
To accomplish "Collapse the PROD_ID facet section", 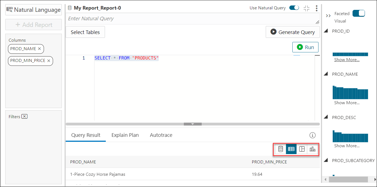I will pyautogui.click(x=326, y=31).
